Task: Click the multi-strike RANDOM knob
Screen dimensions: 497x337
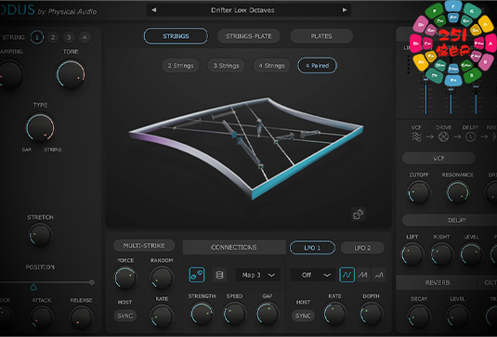Action: point(162,278)
